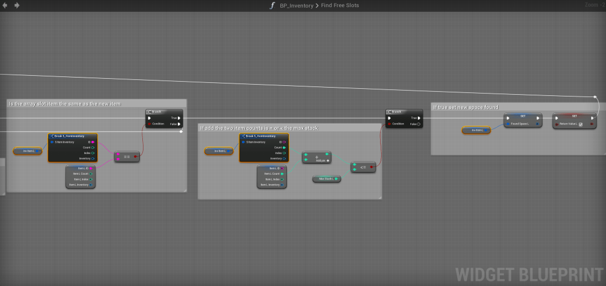Click Add pin on the add node
The width and height of the screenshot is (606, 286).
click(x=323, y=160)
